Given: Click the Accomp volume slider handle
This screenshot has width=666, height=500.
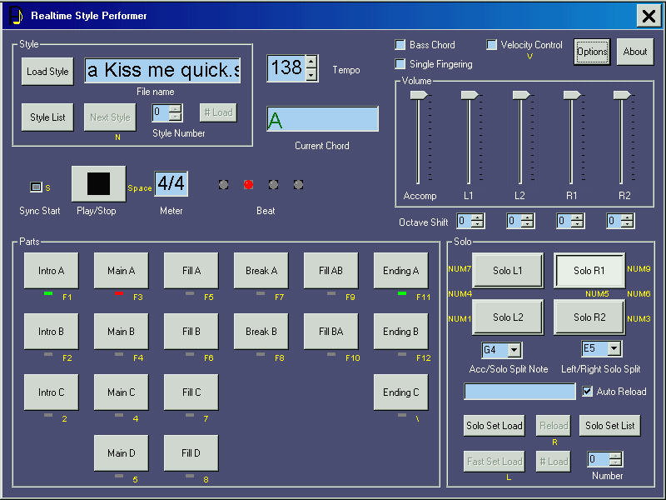Looking at the screenshot, I should tap(419, 95).
